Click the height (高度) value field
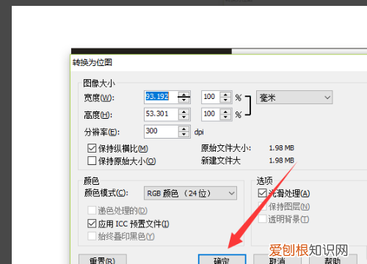The image size is (367, 264). [161, 114]
